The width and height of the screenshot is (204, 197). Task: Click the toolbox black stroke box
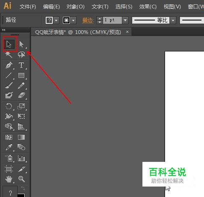[21, 195]
